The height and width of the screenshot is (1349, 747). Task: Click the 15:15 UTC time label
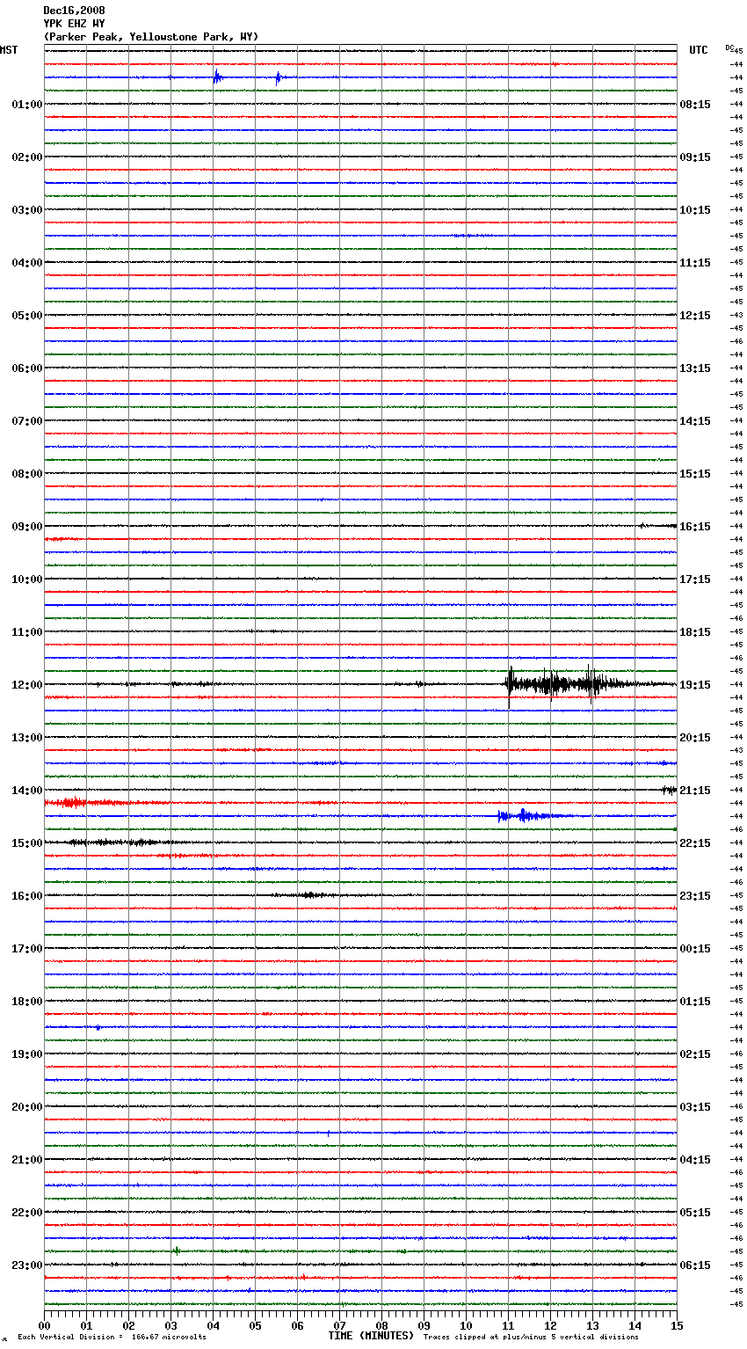point(695,474)
